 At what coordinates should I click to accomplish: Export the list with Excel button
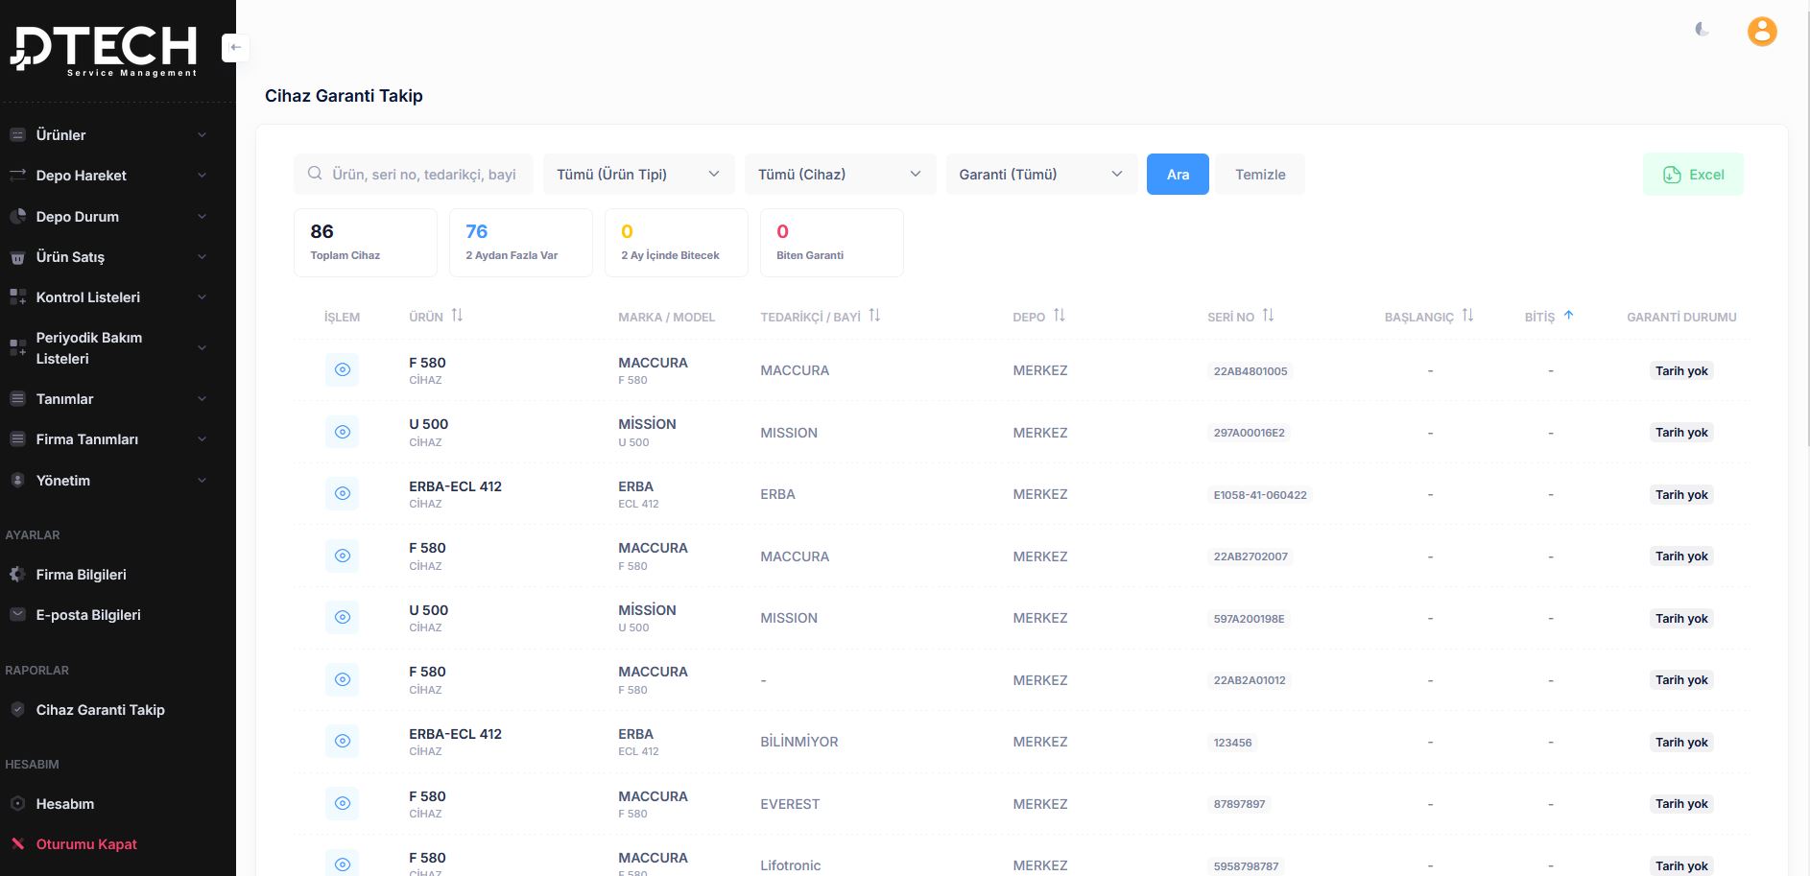[x=1693, y=174]
